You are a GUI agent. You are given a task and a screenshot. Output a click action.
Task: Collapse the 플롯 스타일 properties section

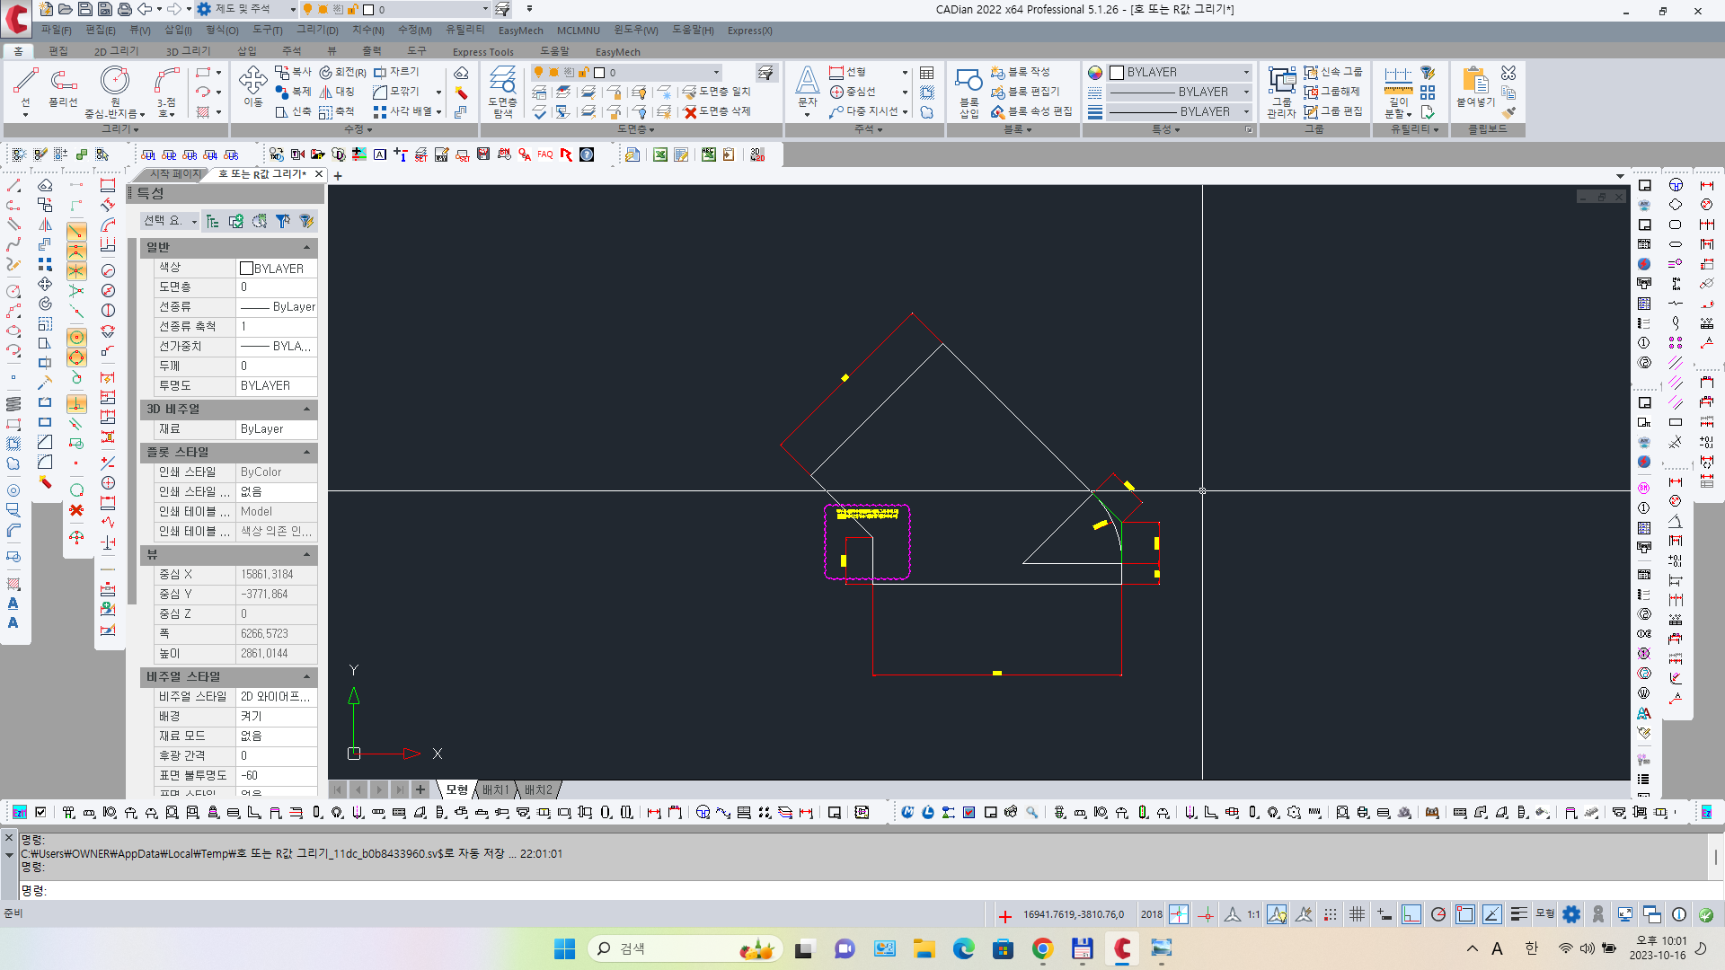[x=306, y=452]
